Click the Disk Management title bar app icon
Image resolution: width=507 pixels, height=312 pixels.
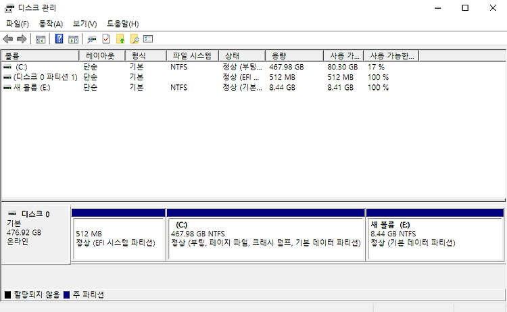(x=9, y=8)
